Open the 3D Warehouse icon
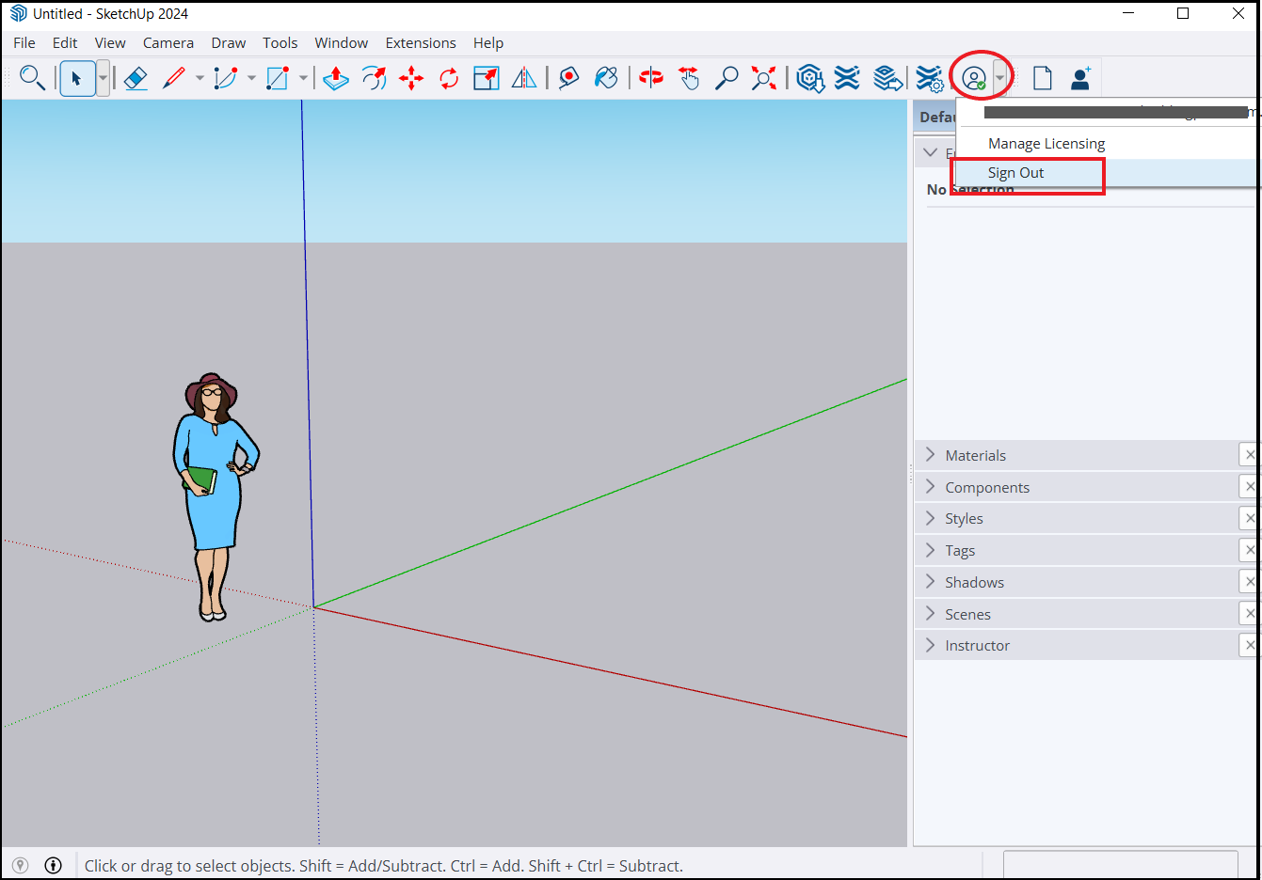Viewport: 1262px width, 880px height. [x=809, y=78]
